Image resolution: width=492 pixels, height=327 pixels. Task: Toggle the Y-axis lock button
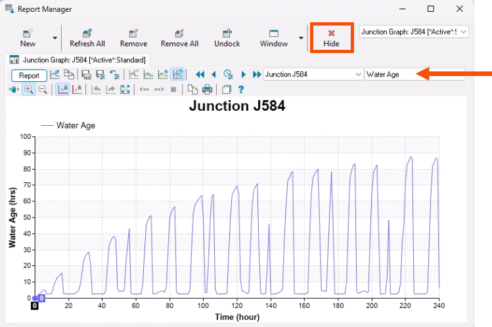click(x=77, y=89)
